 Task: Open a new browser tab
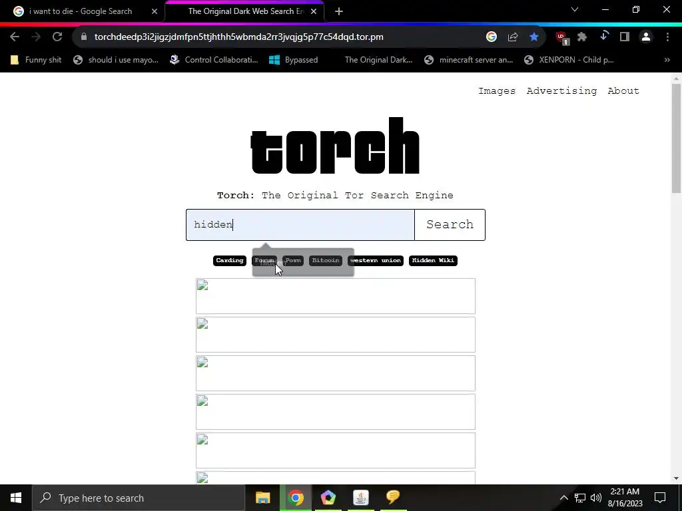tap(339, 12)
